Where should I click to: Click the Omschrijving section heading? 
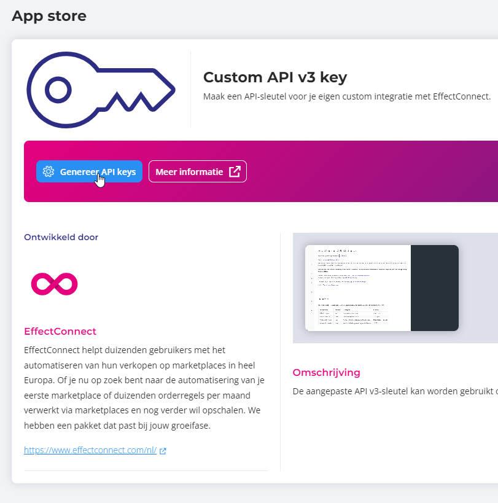tap(327, 372)
